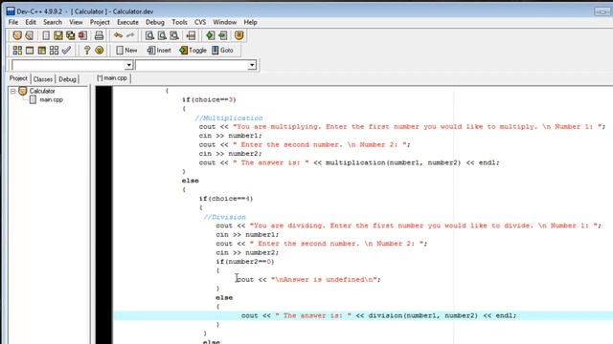Image resolution: width=613 pixels, height=344 pixels.
Task: Open the second combo box dropdown arrow
Action: (x=252, y=65)
